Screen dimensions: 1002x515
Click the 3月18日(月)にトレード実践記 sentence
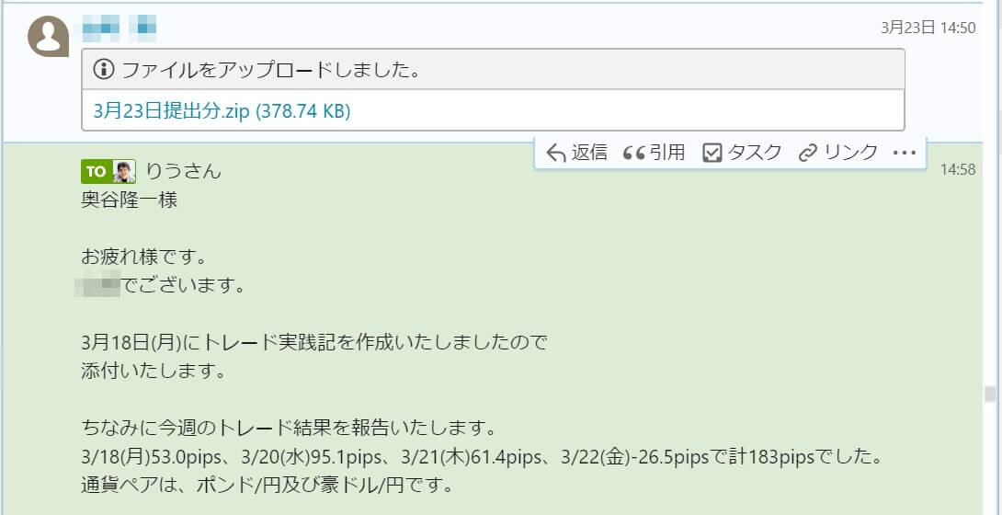314,342
